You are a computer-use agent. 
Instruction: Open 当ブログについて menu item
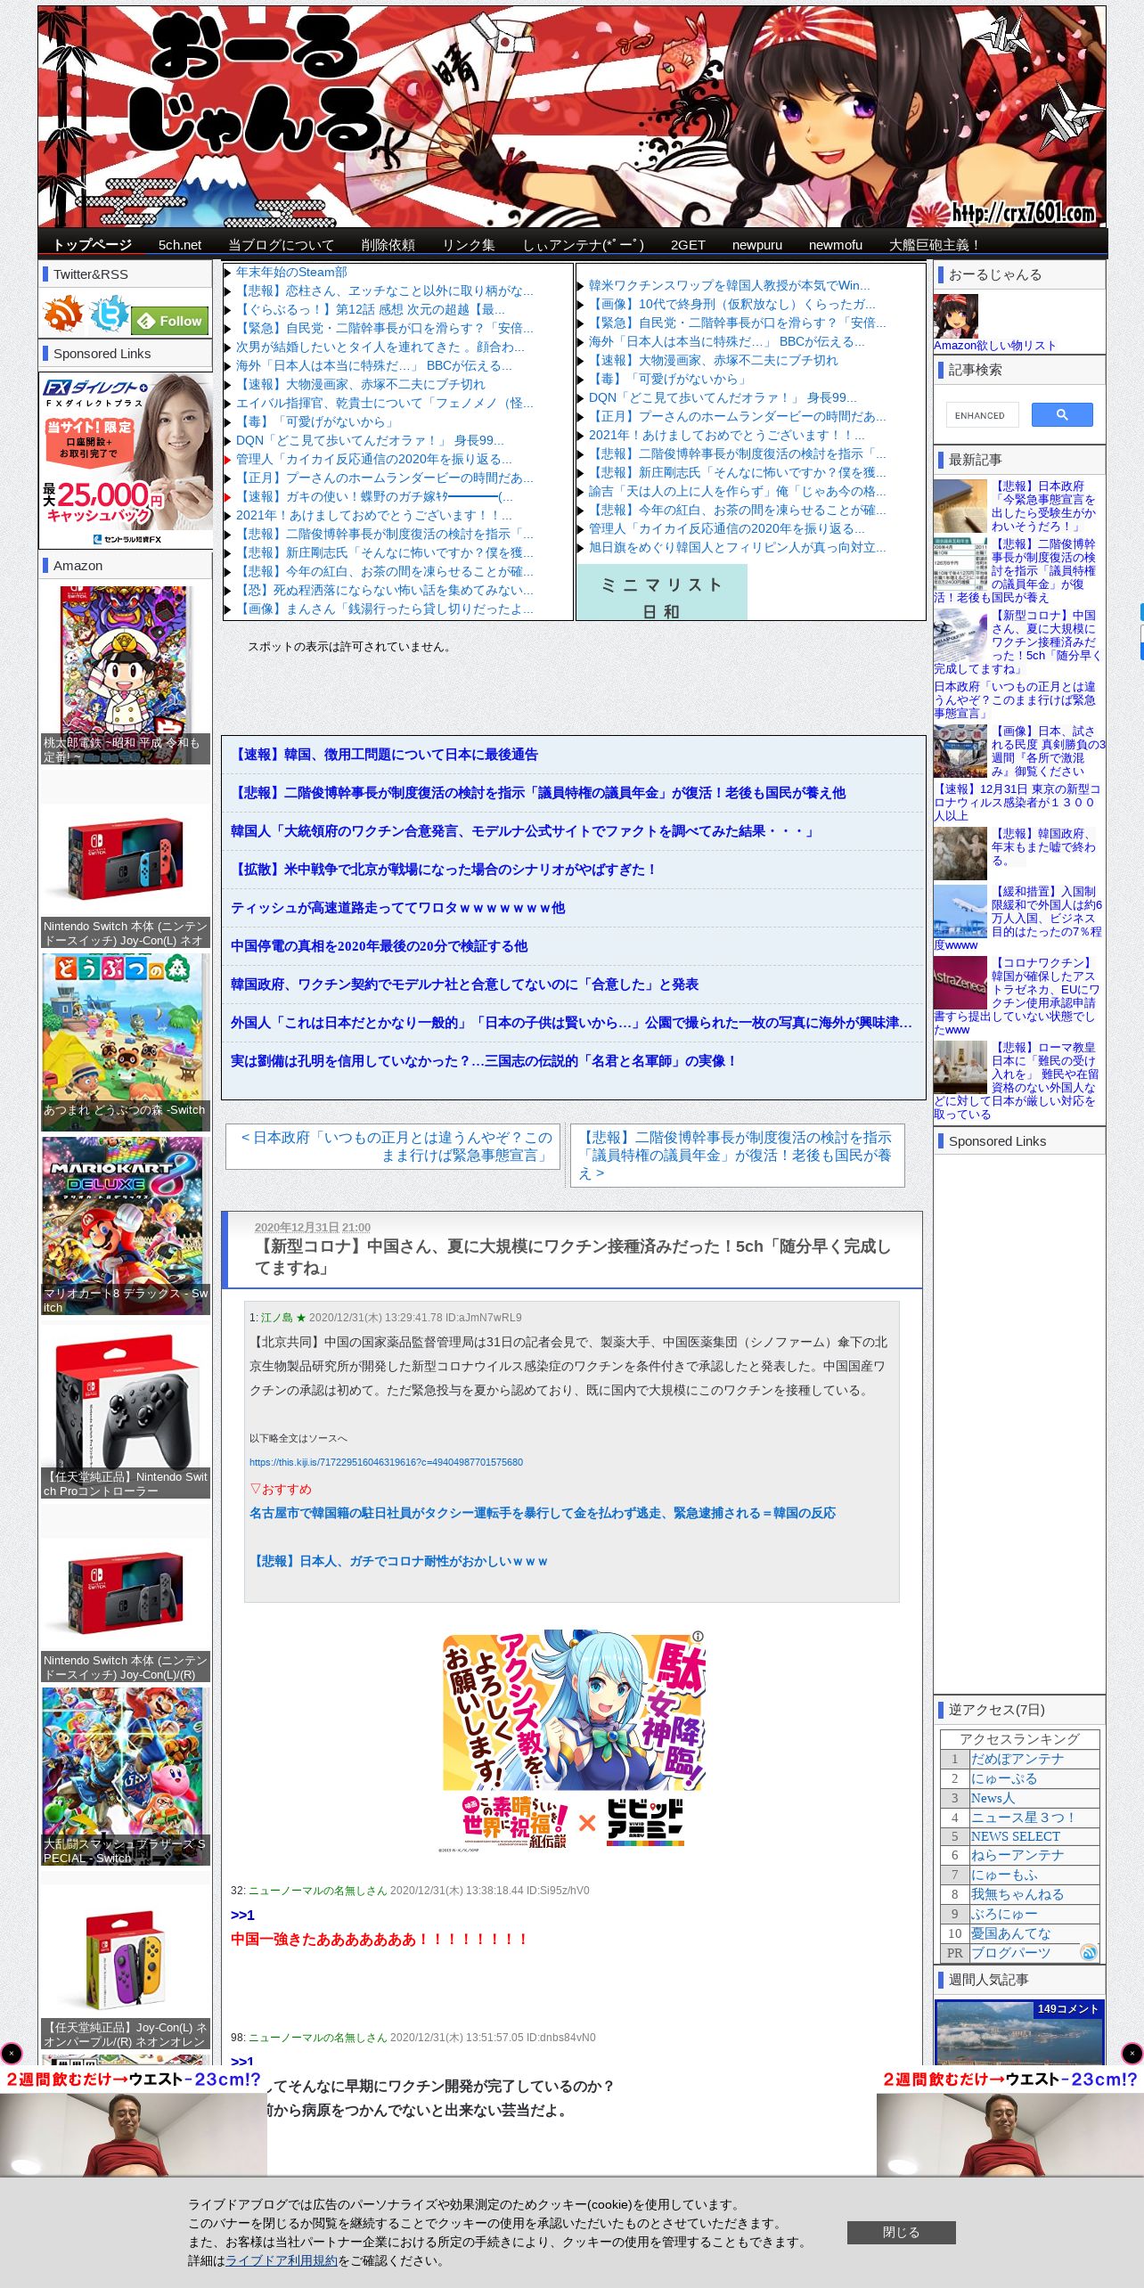[x=282, y=244]
